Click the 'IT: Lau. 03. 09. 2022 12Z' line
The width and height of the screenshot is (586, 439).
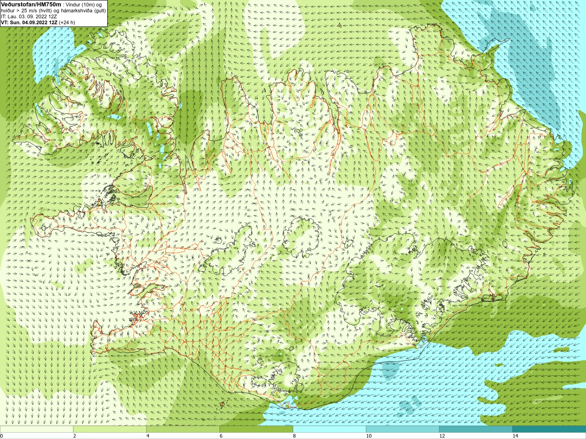point(29,16)
